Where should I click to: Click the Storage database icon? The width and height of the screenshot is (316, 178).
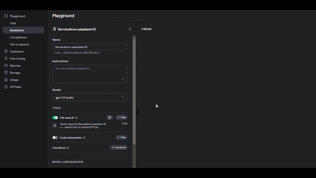pos(6,72)
